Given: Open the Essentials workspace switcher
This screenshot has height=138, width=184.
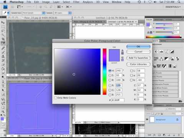Looking at the screenshot, I should pos(173,7).
